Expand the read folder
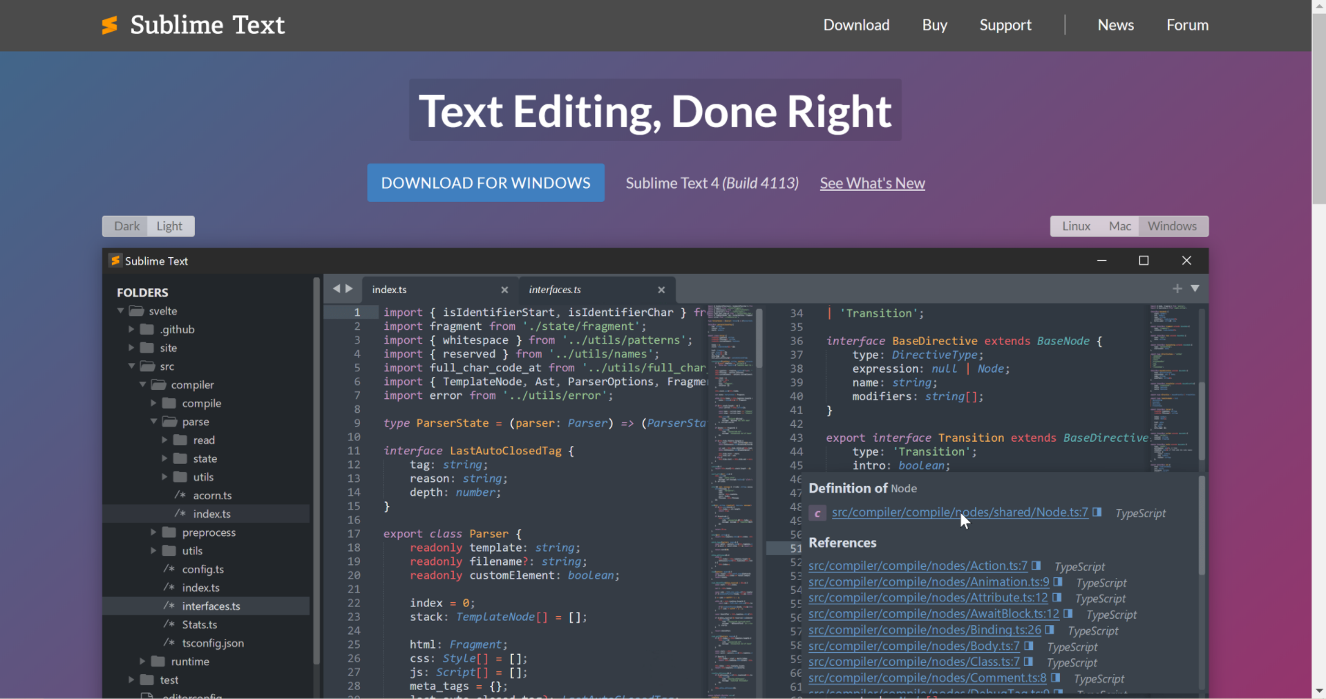This screenshot has height=699, width=1326. click(164, 440)
